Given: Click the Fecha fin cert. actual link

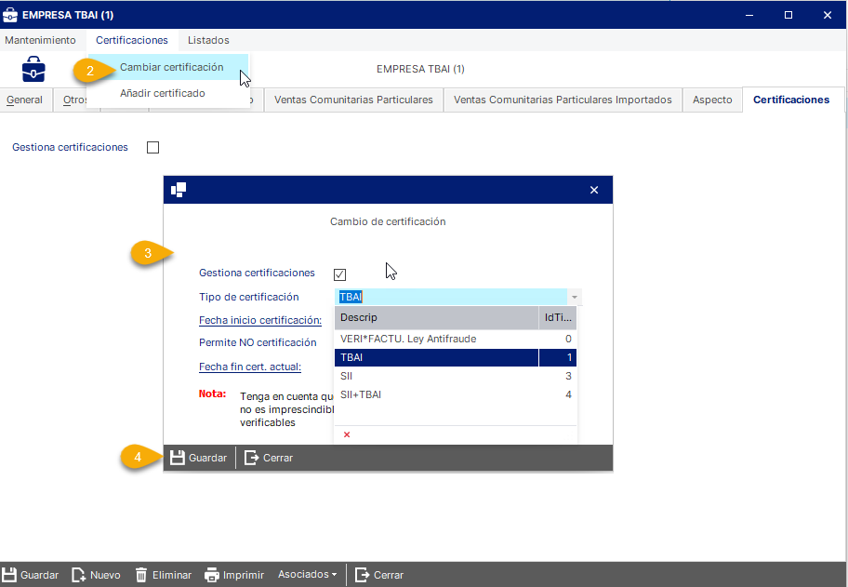Looking at the screenshot, I should pyautogui.click(x=250, y=367).
